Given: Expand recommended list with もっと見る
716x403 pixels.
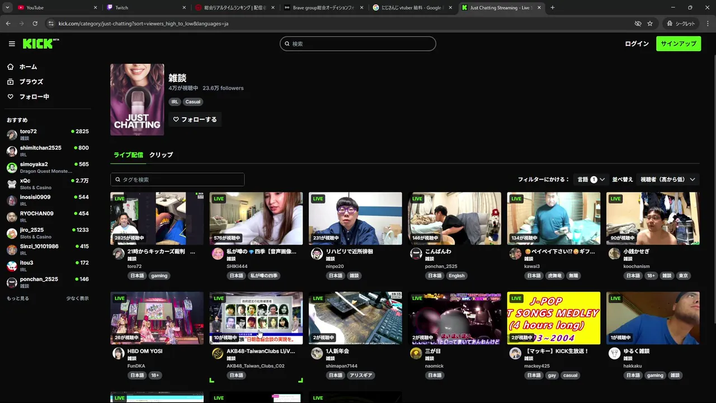Looking at the screenshot, I should (18, 298).
